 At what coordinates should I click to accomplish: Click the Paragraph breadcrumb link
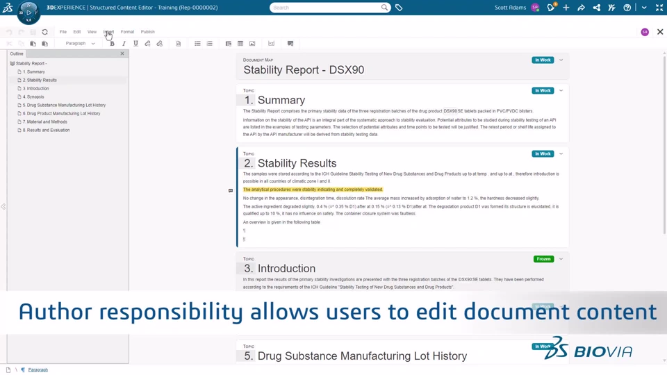[38, 370]
